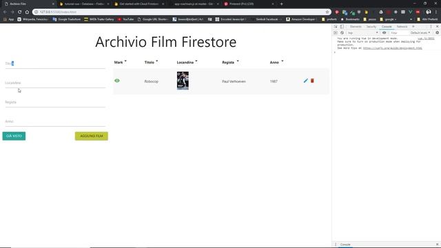The image size is (441, 248).
Task: Open the Robocop poster thumbnail
Action: [183, 81]
